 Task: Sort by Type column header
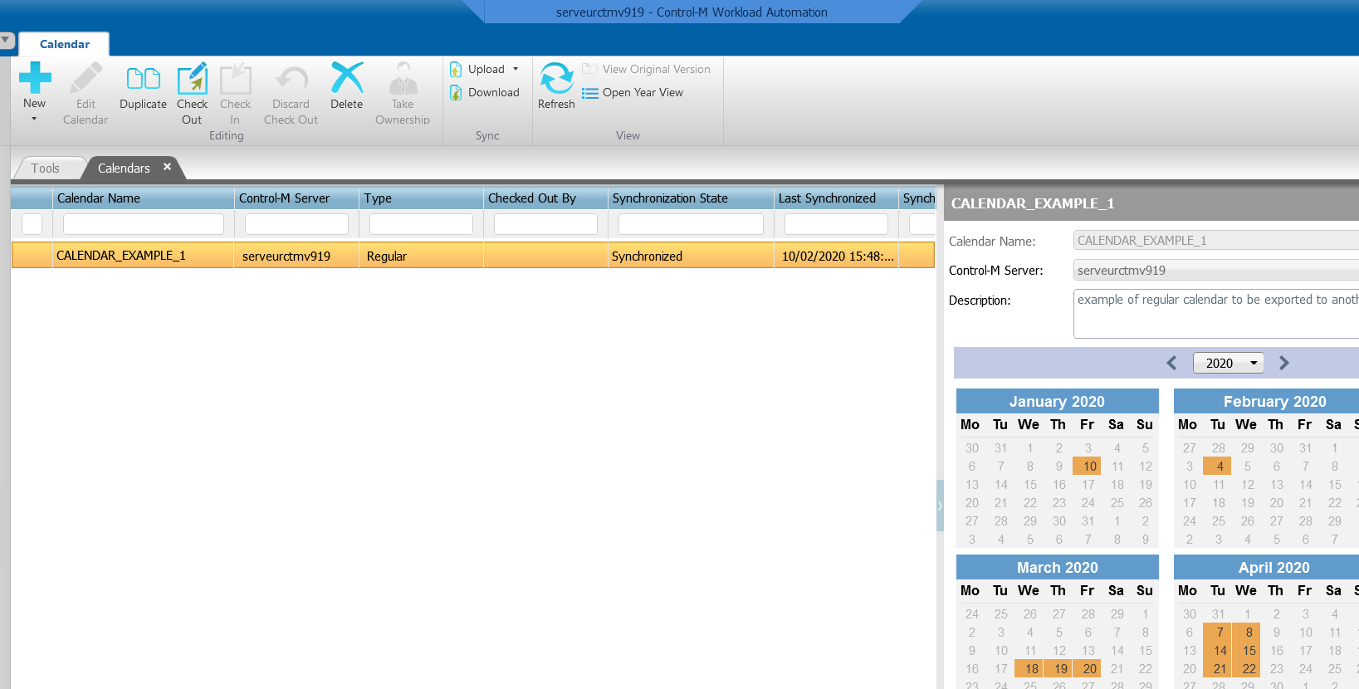pos(421,198)
